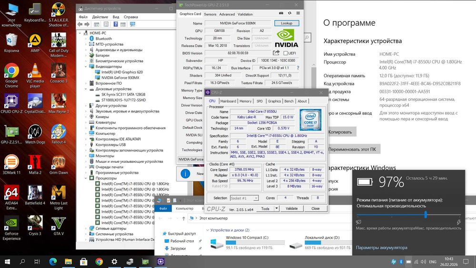Open the AIDA64 Extreme desktop icon

[11, 198]
